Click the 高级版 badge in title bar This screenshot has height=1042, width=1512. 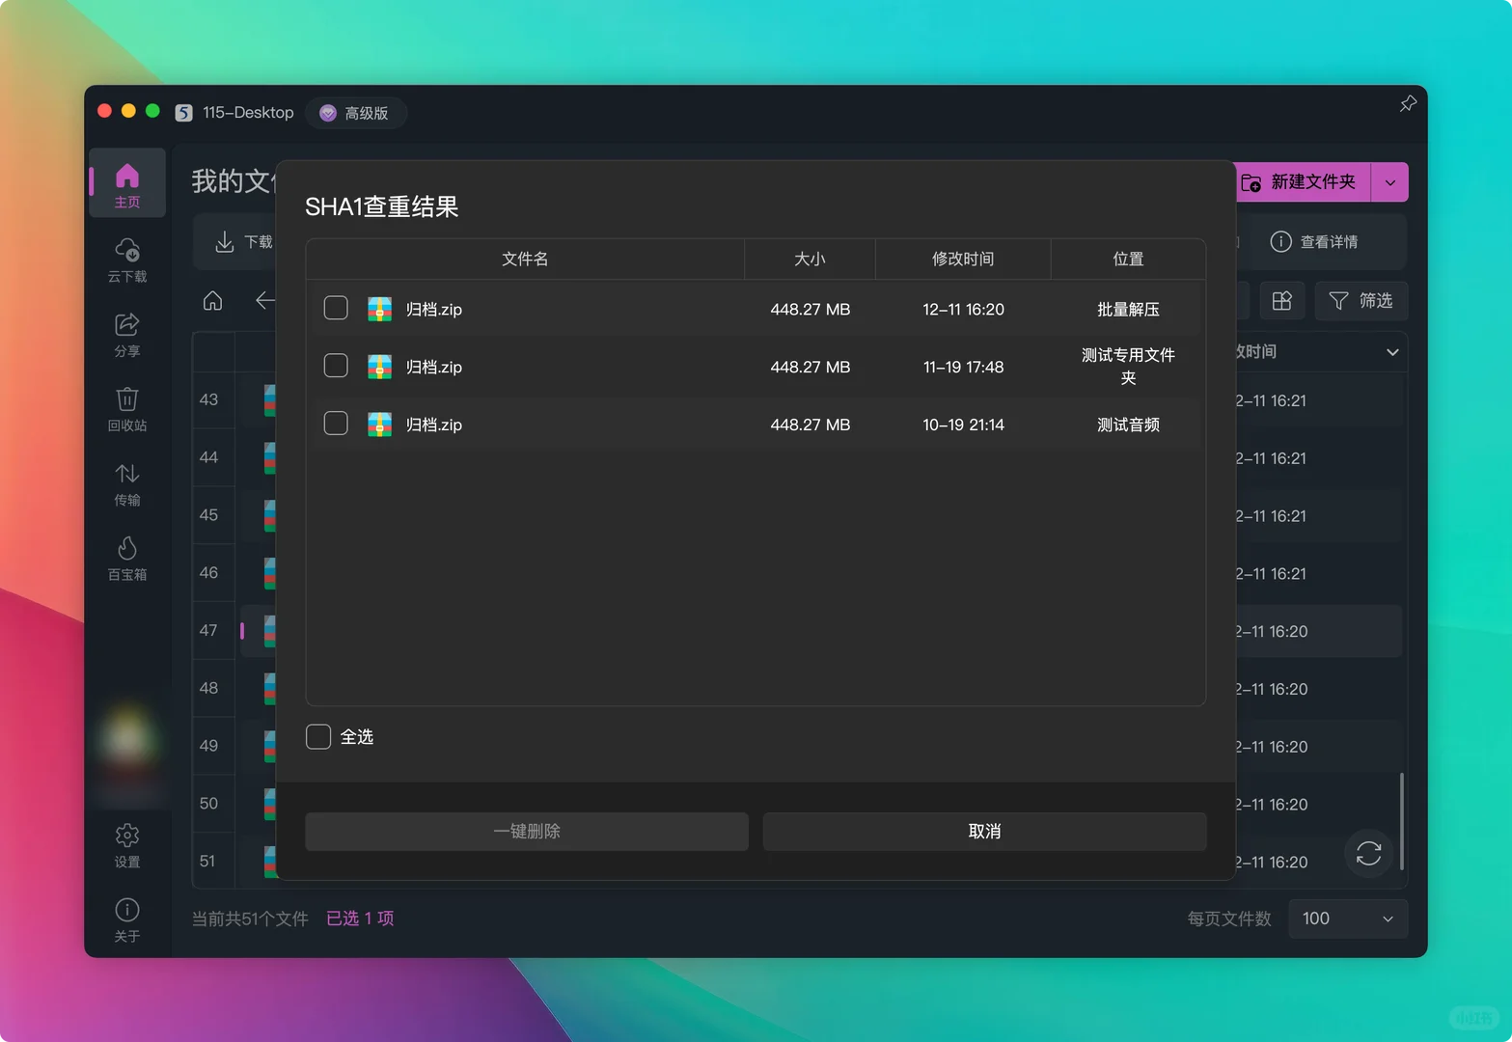coord(356,113)
